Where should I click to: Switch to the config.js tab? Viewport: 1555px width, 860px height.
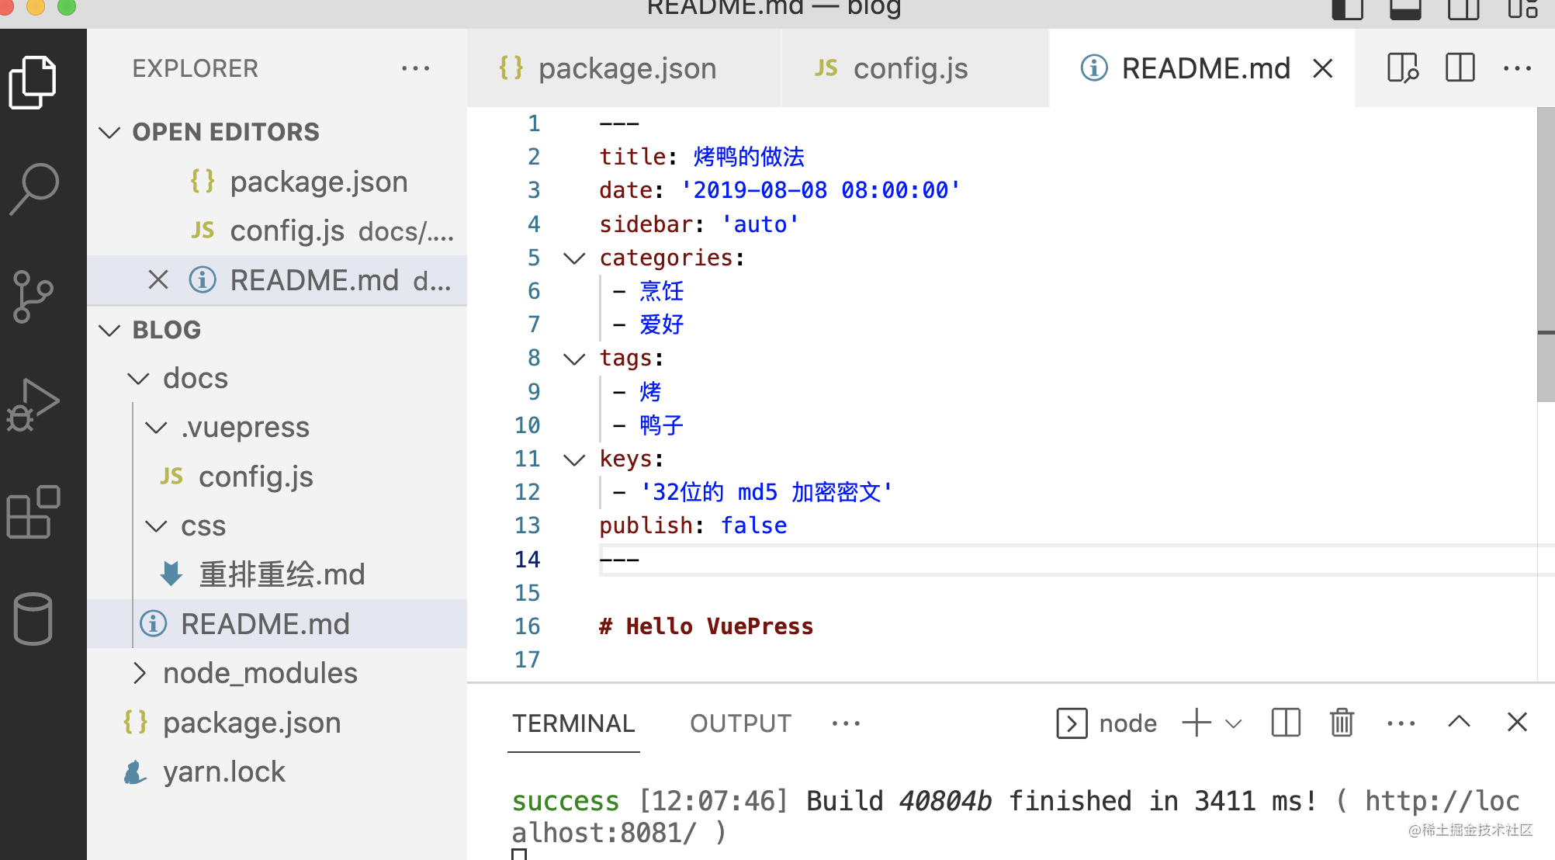(915, 68)
